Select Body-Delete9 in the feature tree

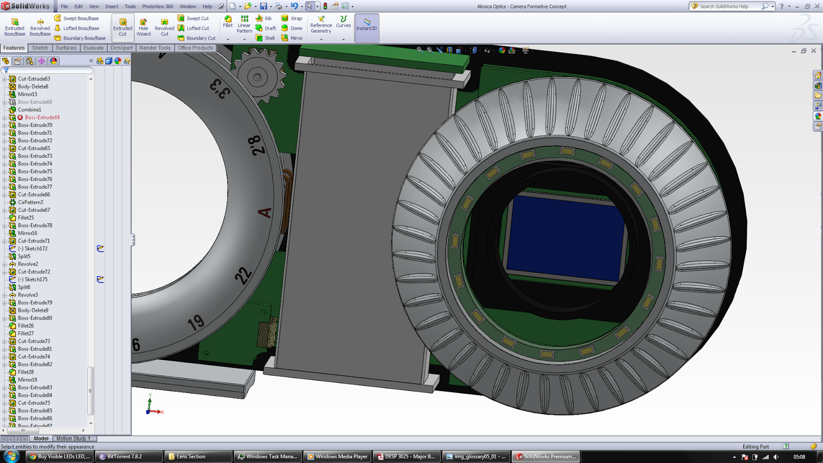[x=33, y=310]
